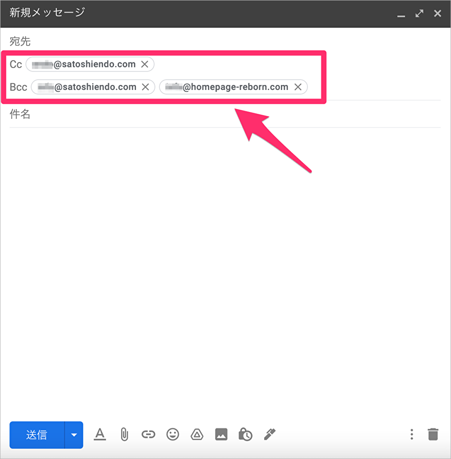Discard draft with trash icon

(433, 434)
